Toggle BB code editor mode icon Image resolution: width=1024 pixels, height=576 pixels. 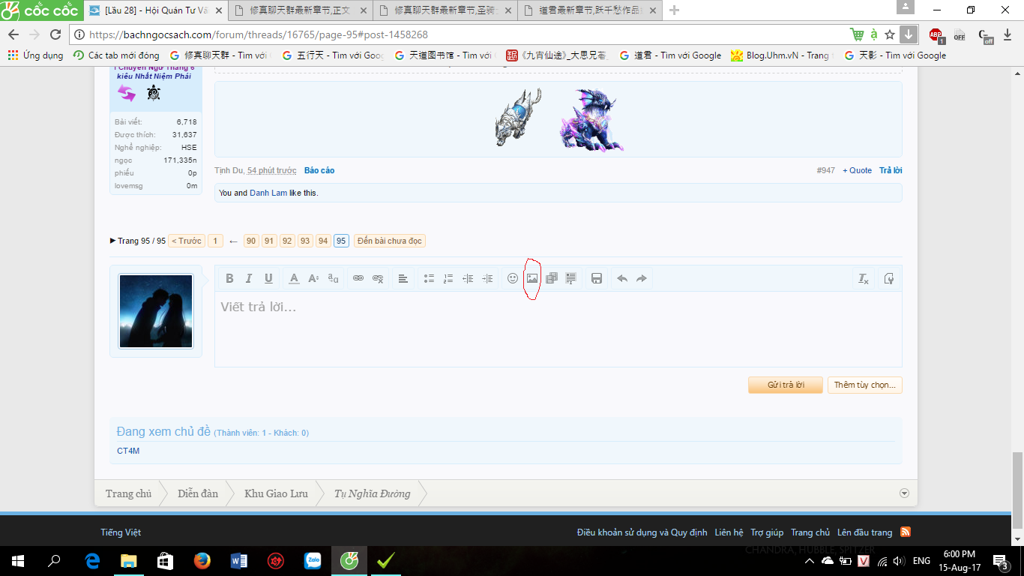[x=888, y=278]
